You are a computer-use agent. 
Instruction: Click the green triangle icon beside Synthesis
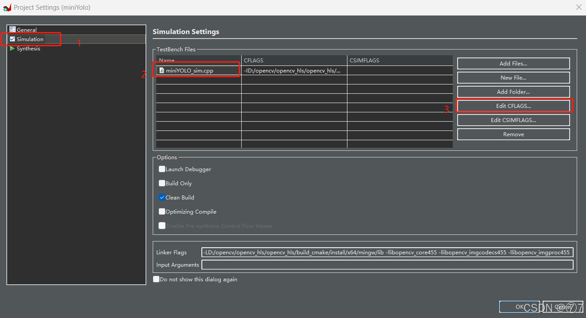[12, 48]
